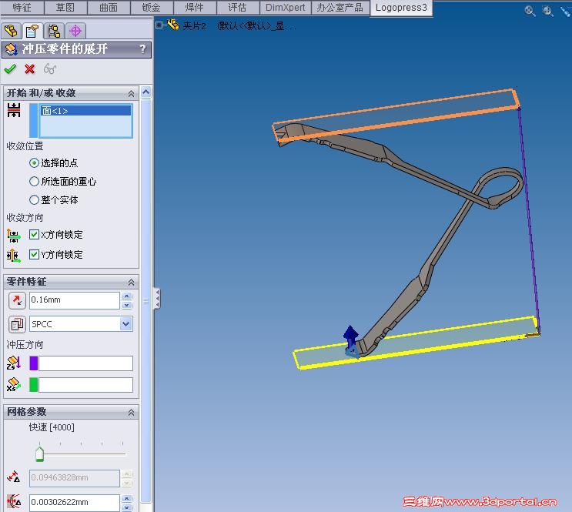Click the Zs stamping direction selection box

tap(85, 363)
